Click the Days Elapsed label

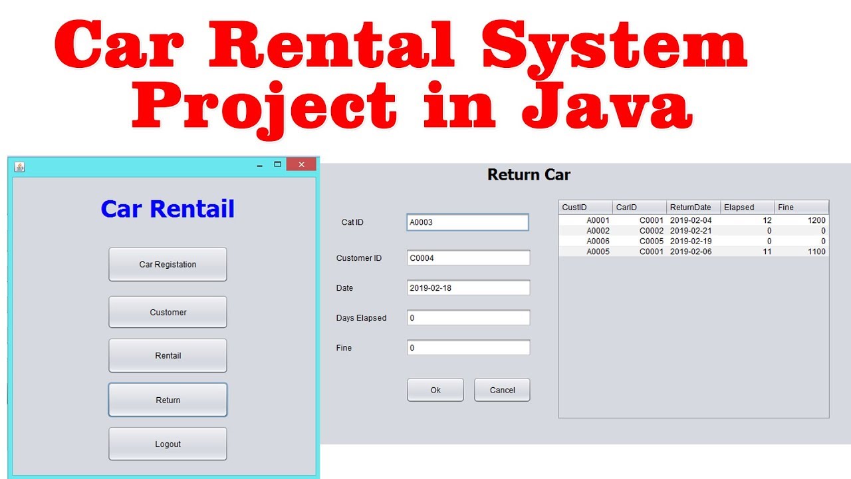pyautogui.click(x=361, y=318)
